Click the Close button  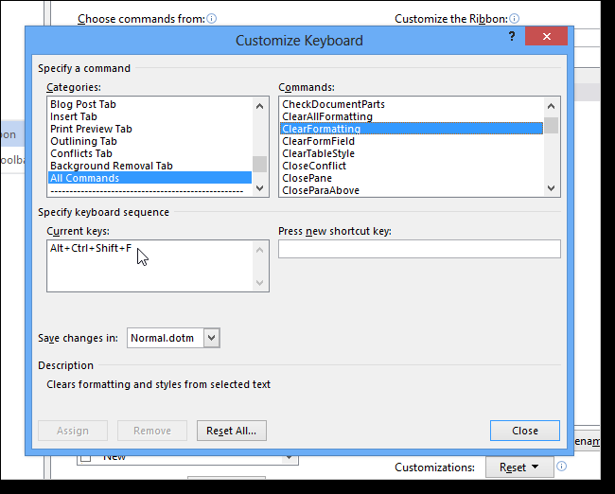tap(524, 431)
